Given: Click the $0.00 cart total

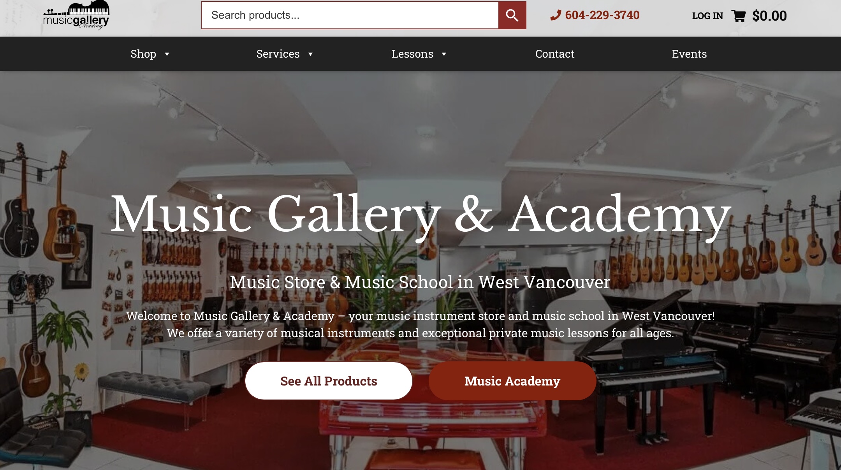Looking at the screenshot, I should 769,16.
